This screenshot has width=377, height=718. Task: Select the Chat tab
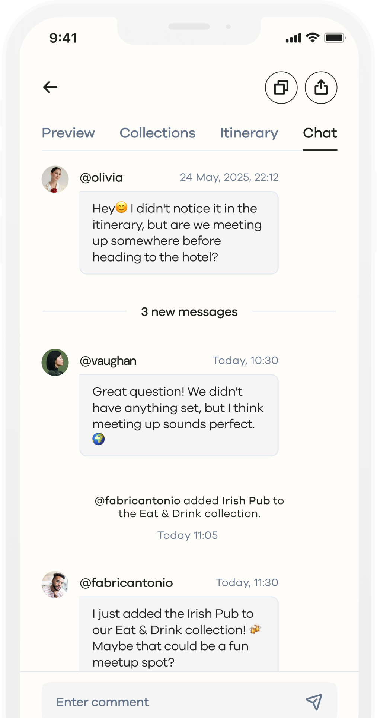coord(320,133)
